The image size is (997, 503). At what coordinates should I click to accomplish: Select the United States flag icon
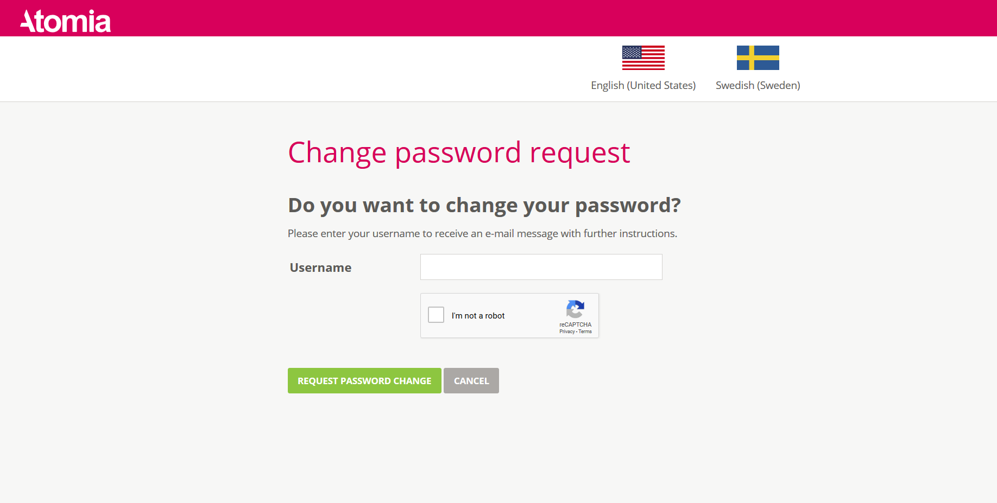pos(643,58)
